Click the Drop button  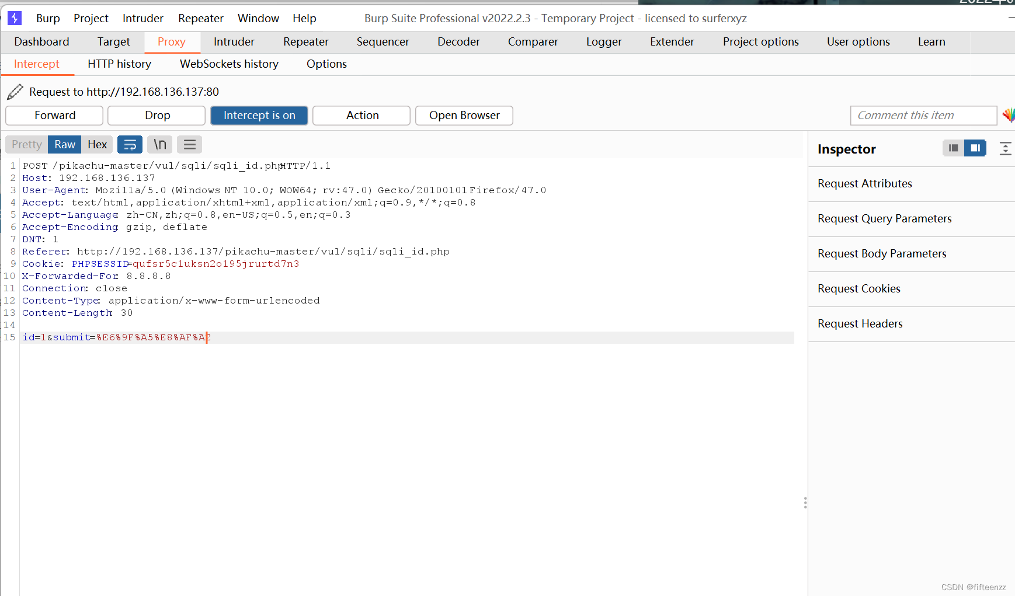pyautogui.click(x=157, y=116)
